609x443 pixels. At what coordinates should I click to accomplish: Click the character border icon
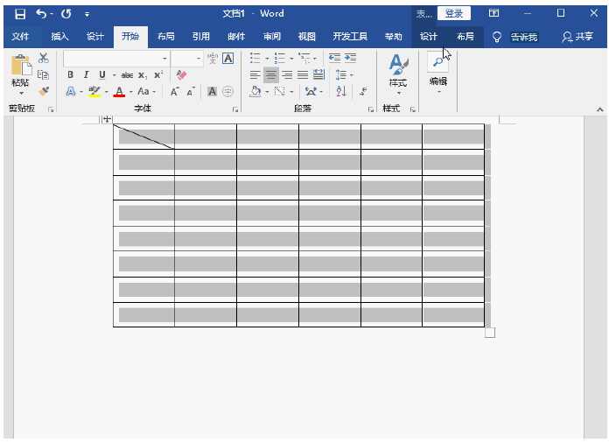tap(228, 59)
